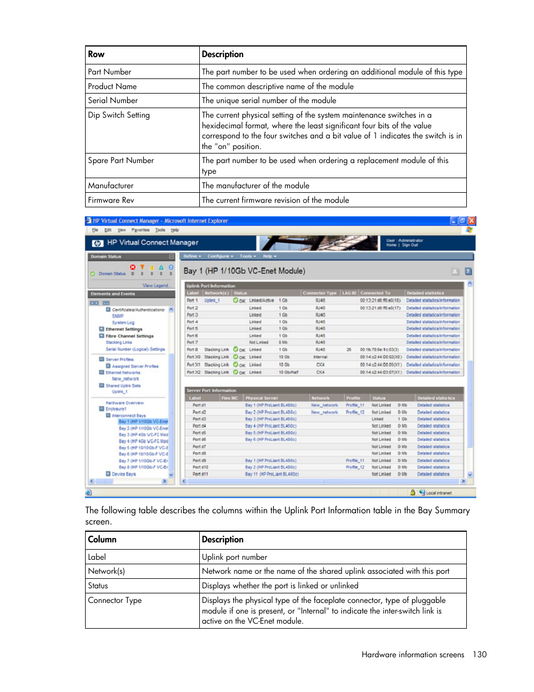Open New_network link for Port d2
Image resolution: width=534 pixels, height=692 pixels.
325,412
